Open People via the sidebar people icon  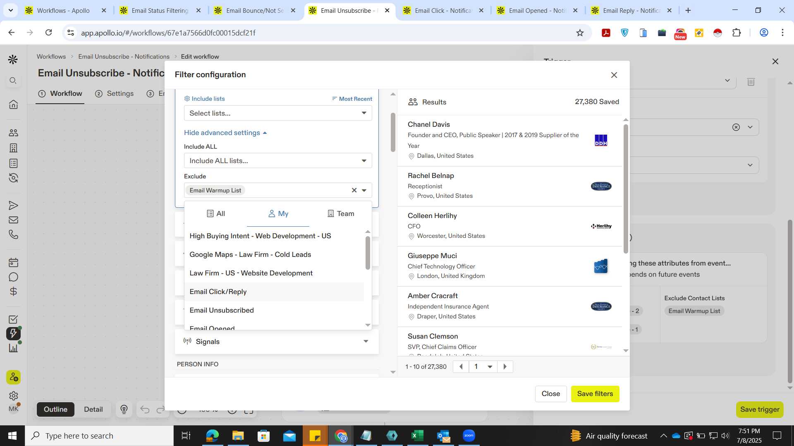click(x=13, y=133)
